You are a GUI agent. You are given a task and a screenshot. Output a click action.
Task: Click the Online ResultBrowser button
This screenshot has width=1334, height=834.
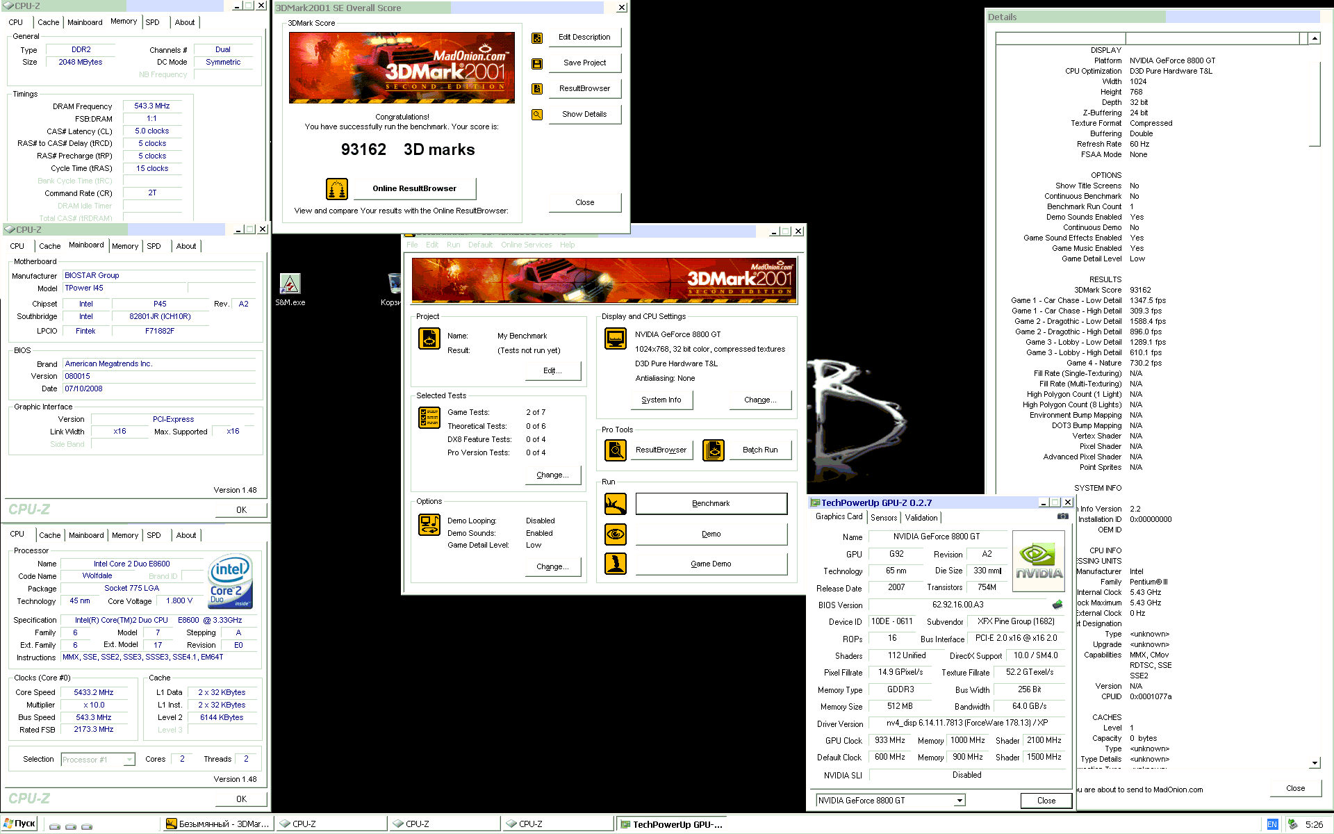(x=414, y=188)
